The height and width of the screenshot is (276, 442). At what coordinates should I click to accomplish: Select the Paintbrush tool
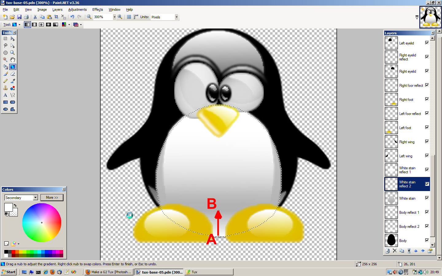[6, 74]
